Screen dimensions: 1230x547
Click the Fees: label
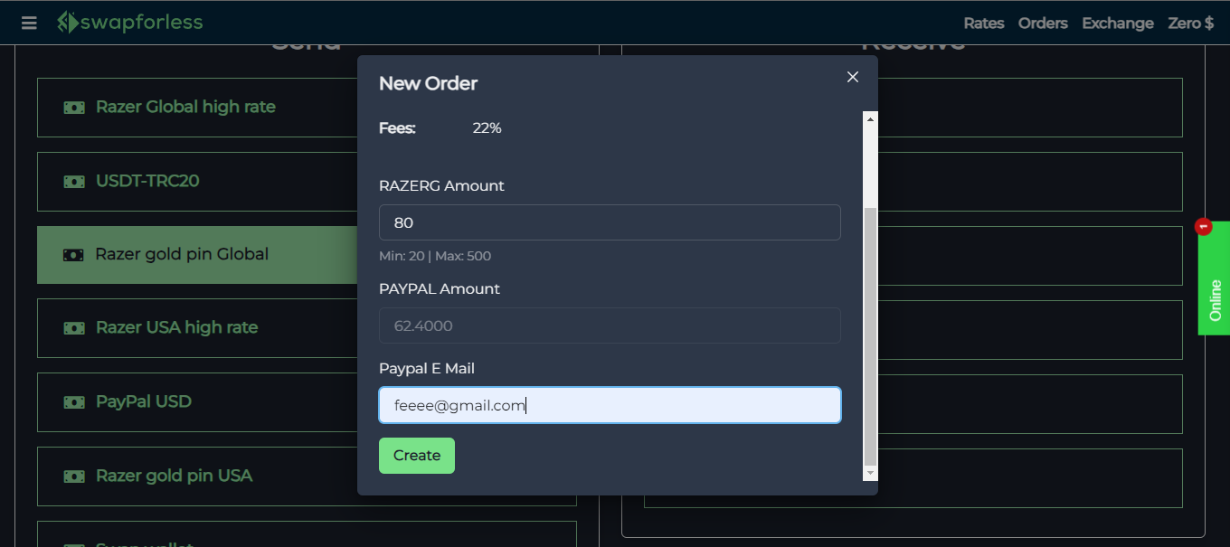point(397,128)
